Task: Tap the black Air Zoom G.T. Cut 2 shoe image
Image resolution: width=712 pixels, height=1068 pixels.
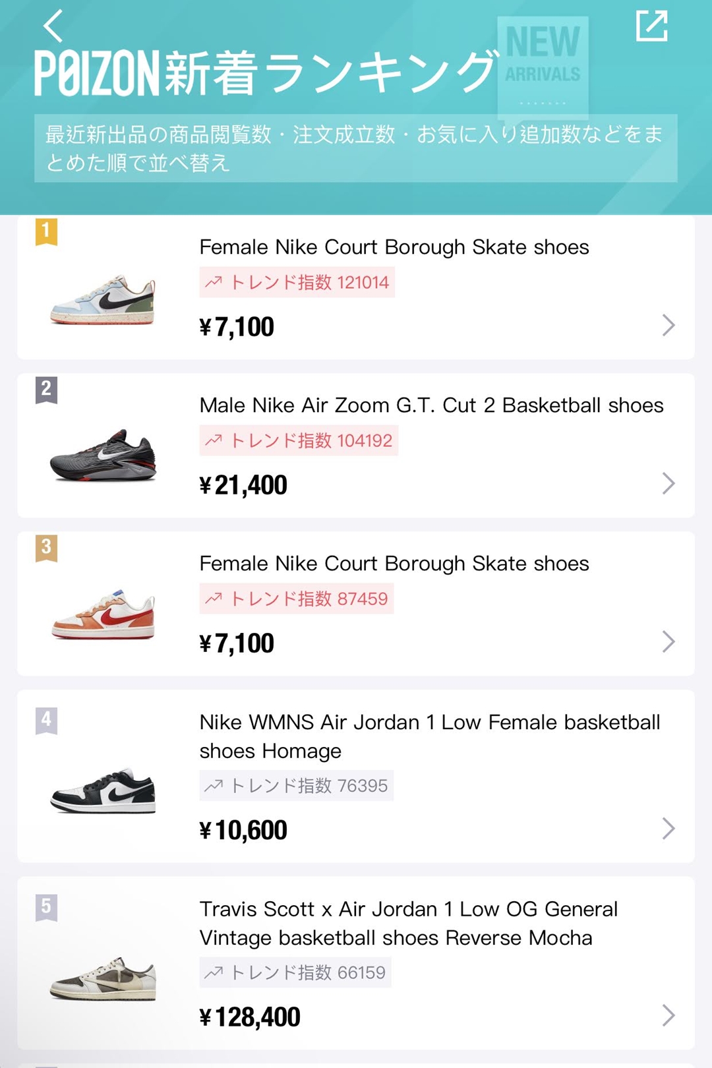Action: point(103,456)
